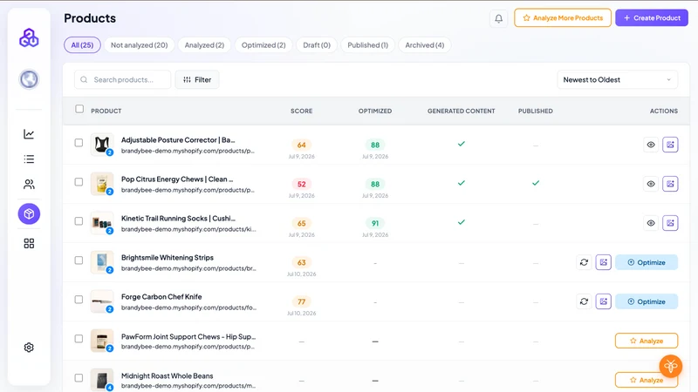Image resolution: width=698 pixels, height=392 pixels.
Task: Focus the Search products field
Action: click(x=122, y=79)
